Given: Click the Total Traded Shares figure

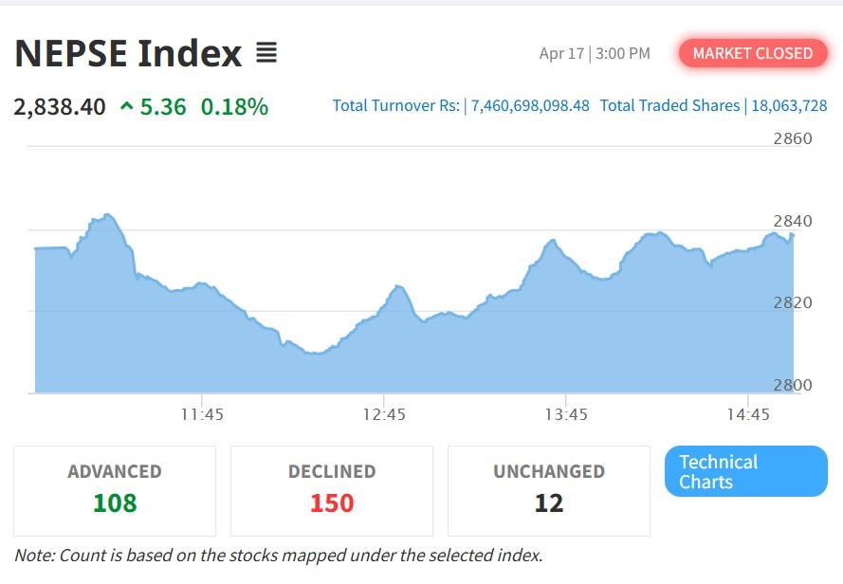Looking at the screenshot, I should click(788, 105).
